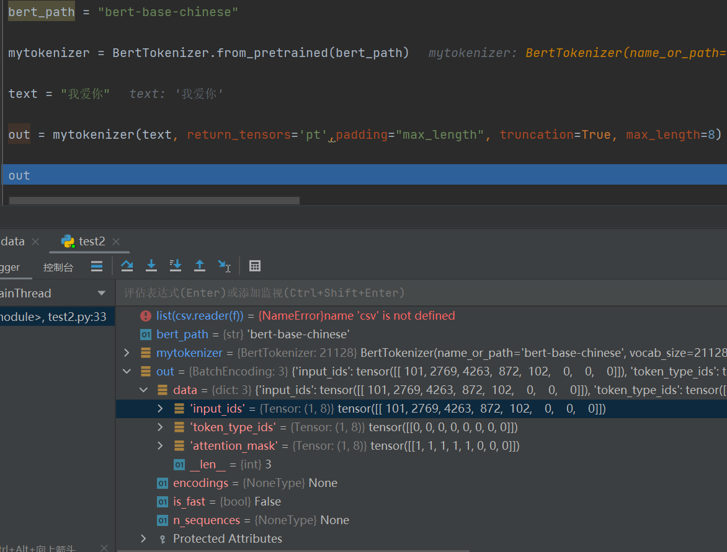Click the n_sequences primitive type icon
This screenshot has height=552, width=727.
point(163,520)
